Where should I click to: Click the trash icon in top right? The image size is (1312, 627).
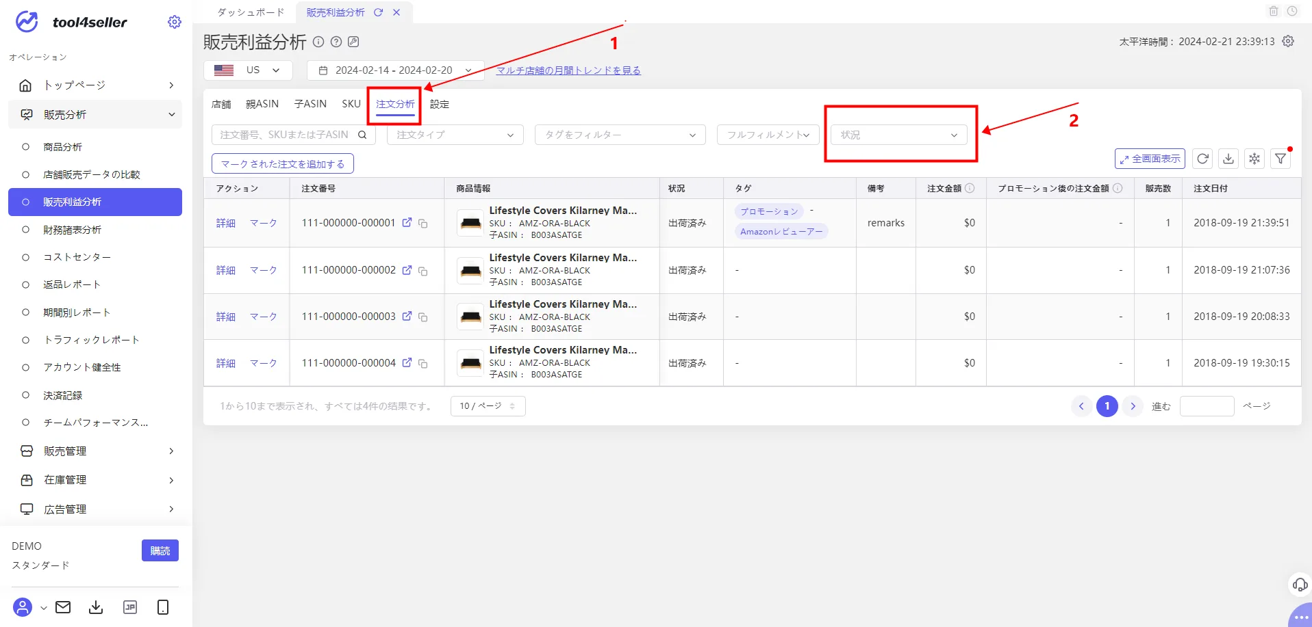(1274, 11)
